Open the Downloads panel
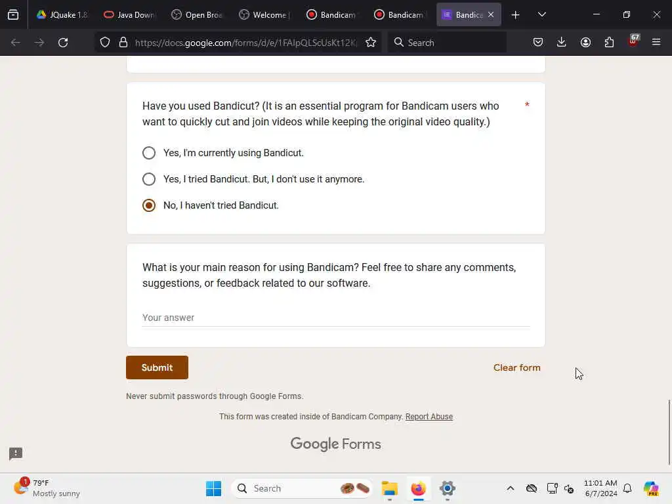This screenshot has height=504, width=672. (562, 43)
